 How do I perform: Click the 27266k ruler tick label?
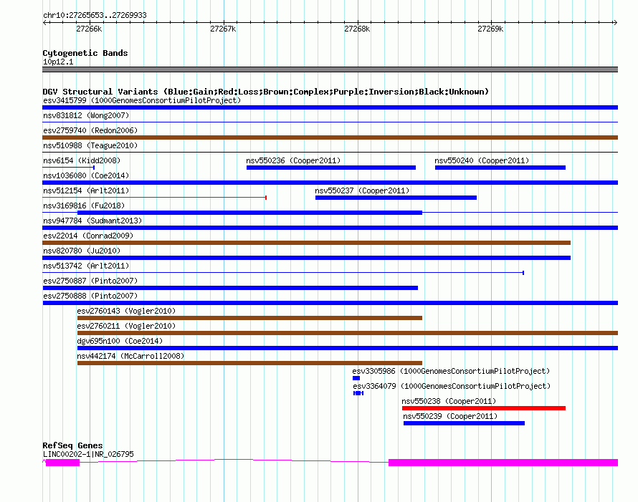(x=89, y=29)
